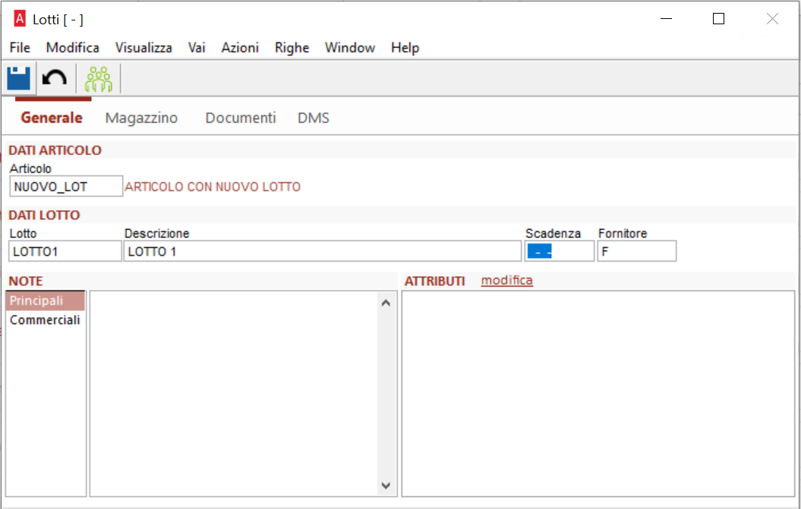This screenshot has width=801, height=509.
Task: Open the Window menu
Action: [x=350, y=48]
